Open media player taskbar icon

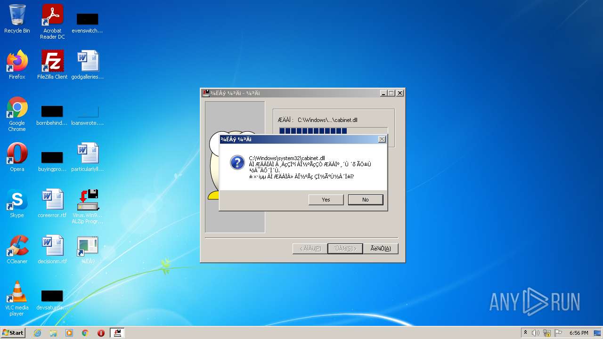tap(69, 333)
